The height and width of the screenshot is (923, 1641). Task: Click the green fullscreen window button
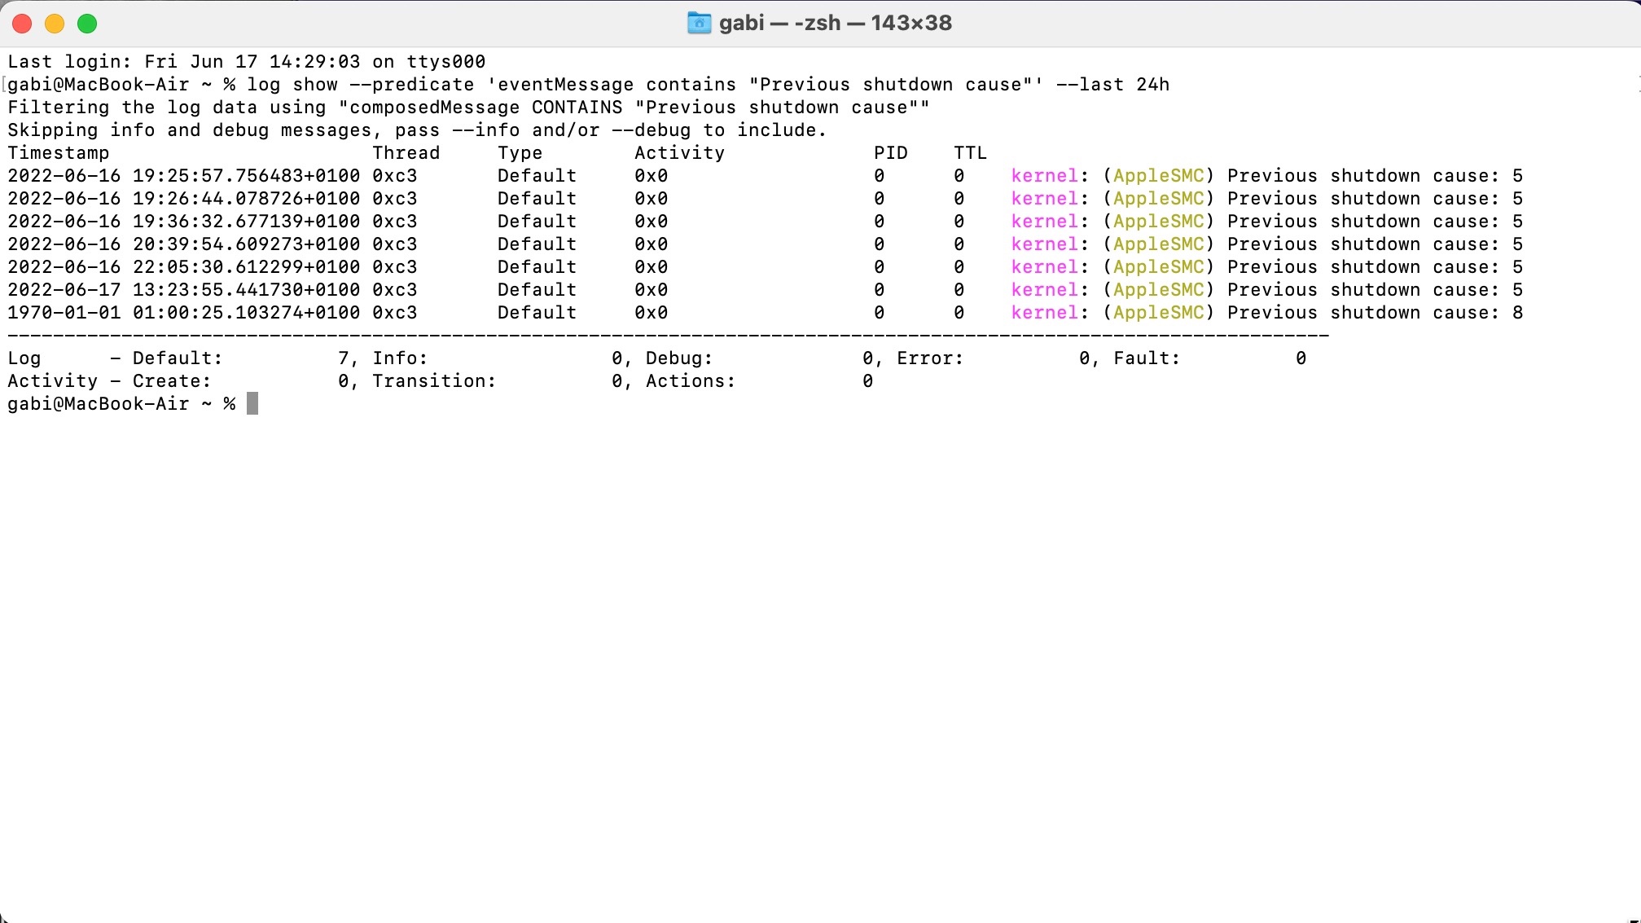pos(87,24)
